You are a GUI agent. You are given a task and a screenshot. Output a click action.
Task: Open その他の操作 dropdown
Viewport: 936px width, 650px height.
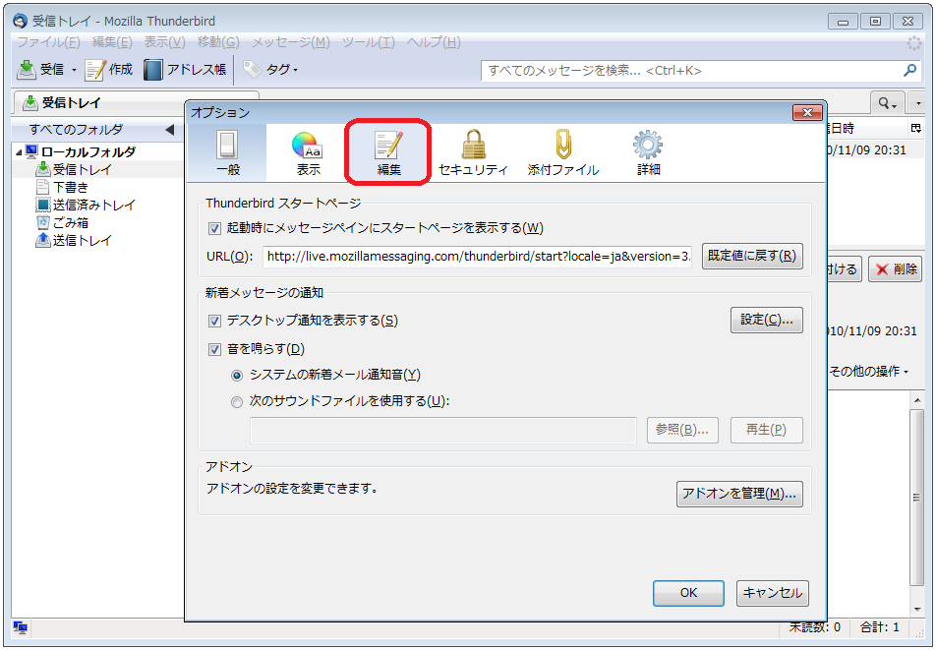click(x=868, y=372)
